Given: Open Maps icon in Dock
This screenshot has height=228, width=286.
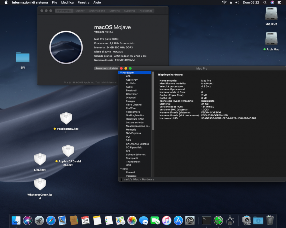Looking at the screenshot, I should click(120, 220).
